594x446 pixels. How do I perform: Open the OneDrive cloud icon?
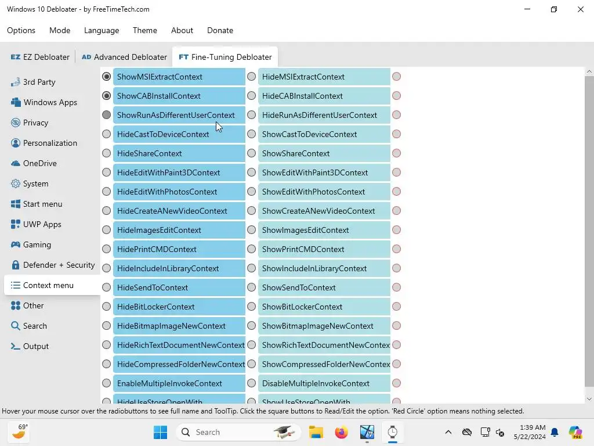click(x=16, y=163)
